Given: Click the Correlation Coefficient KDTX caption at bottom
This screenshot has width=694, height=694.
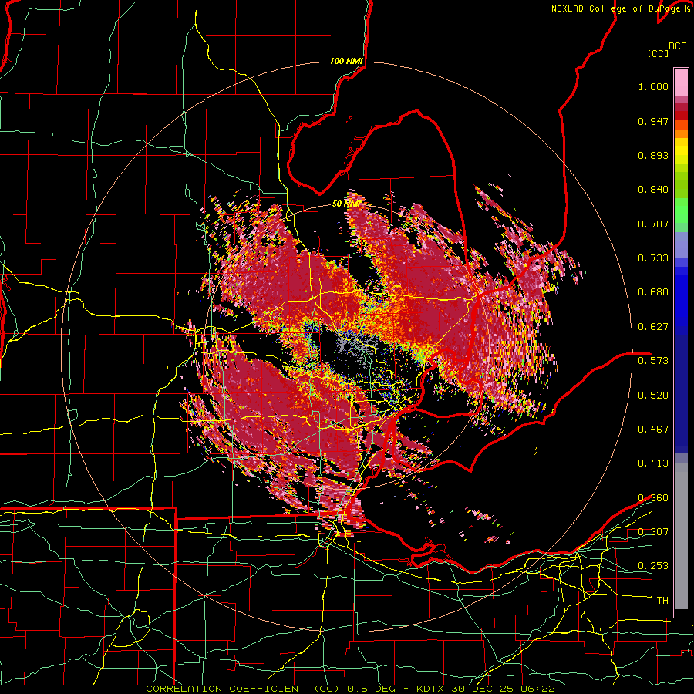Looking at the screenshot, I should coord(350,689).
